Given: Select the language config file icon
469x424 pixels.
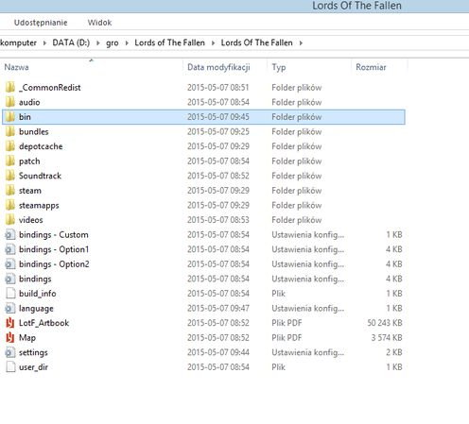Looking at the screenshot, I should coord(10,308).
